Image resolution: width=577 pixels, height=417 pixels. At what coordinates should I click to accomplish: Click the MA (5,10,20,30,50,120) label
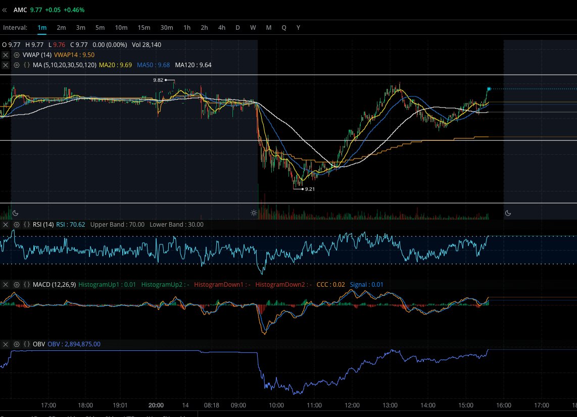(x=64, y=65)
